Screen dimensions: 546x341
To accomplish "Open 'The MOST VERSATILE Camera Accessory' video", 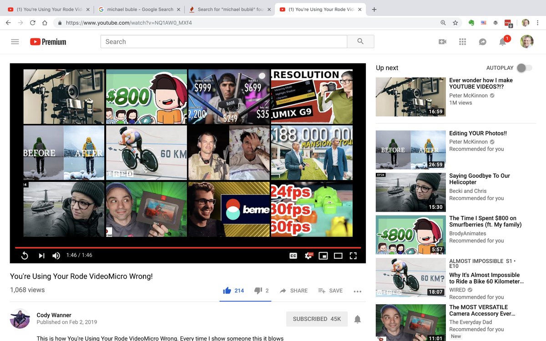I will (482, 311).
